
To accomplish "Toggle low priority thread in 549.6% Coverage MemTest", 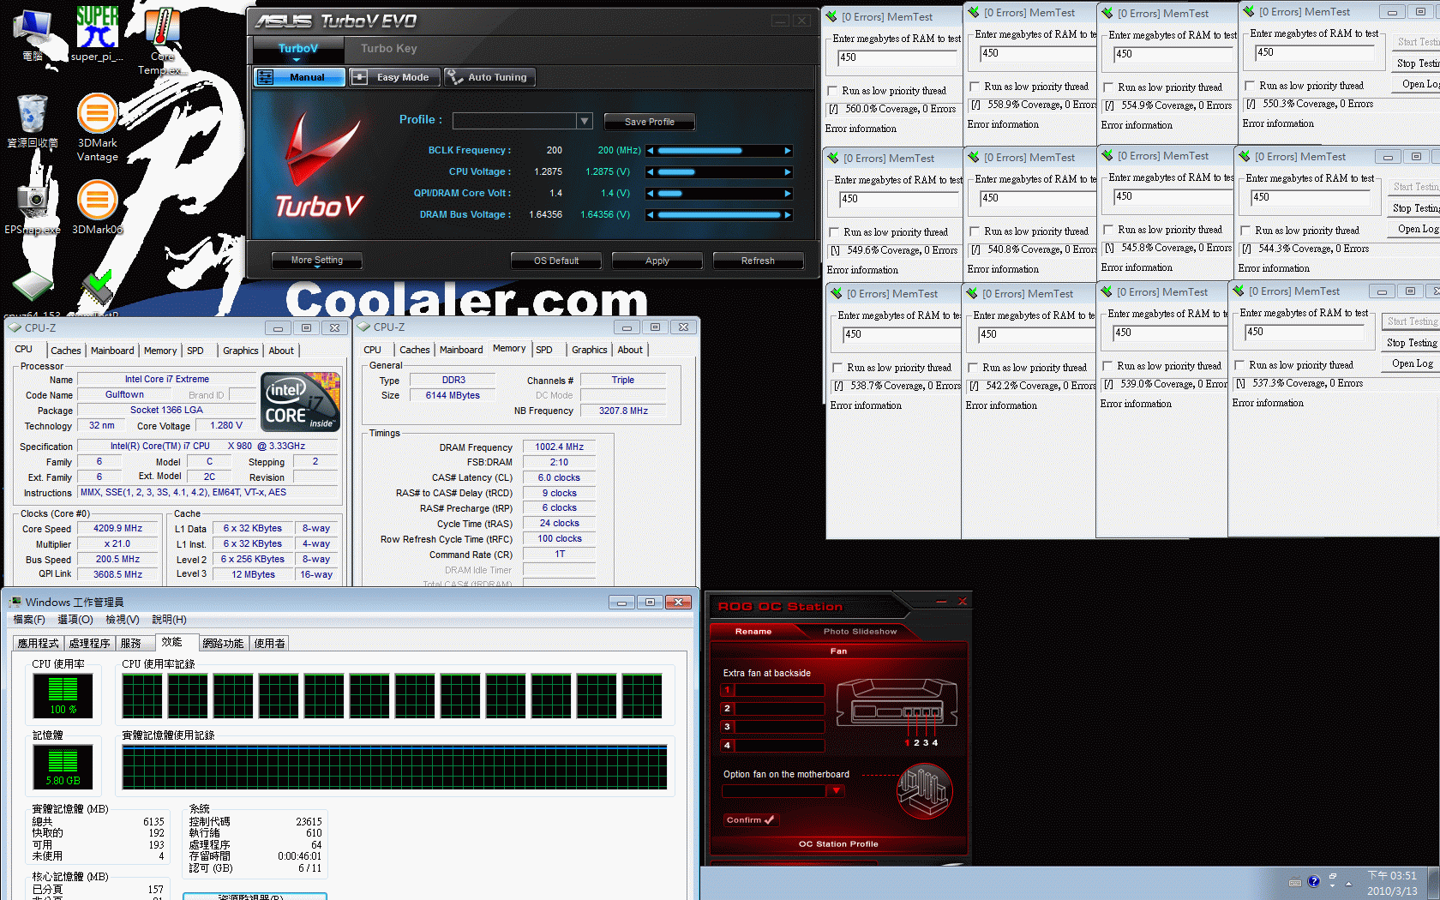I will point(834,232).
